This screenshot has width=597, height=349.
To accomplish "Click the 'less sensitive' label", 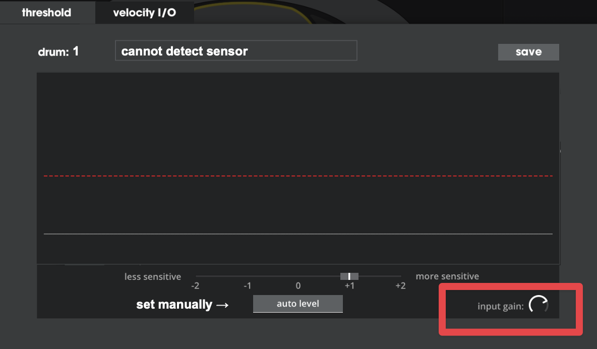I will coord(153,276).
